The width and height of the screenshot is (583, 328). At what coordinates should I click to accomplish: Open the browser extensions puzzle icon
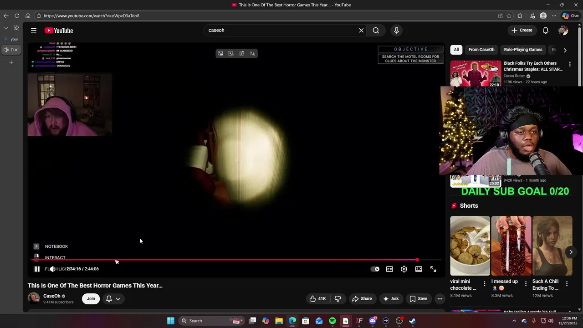(x=520, y=16)
